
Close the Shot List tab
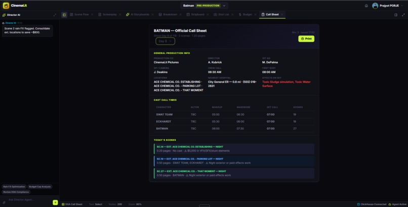pyautogui.click(x=232, y=15)
